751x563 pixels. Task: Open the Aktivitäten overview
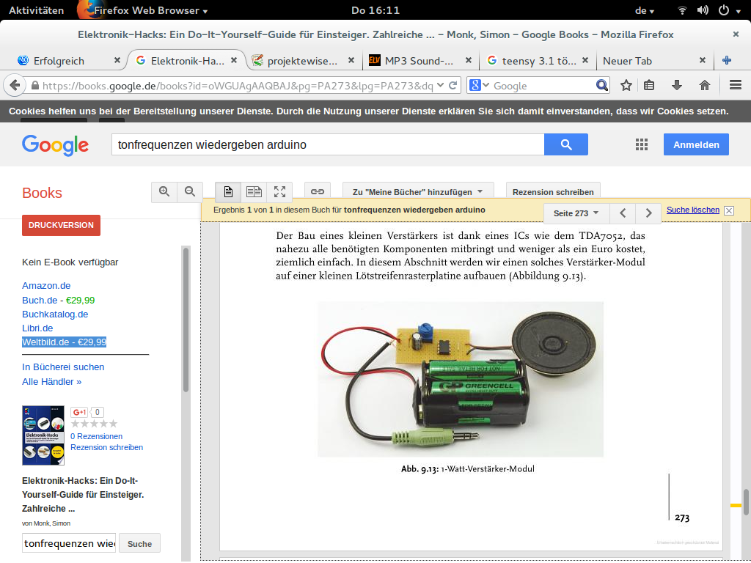[37, 10]
